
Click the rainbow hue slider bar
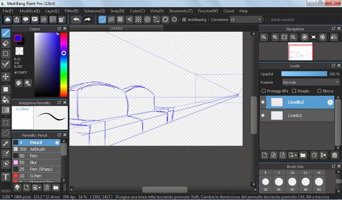tap(64, 65)
